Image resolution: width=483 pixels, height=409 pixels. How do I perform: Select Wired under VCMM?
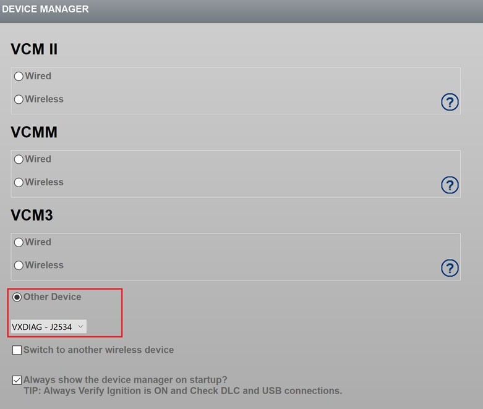coord(19,159)
